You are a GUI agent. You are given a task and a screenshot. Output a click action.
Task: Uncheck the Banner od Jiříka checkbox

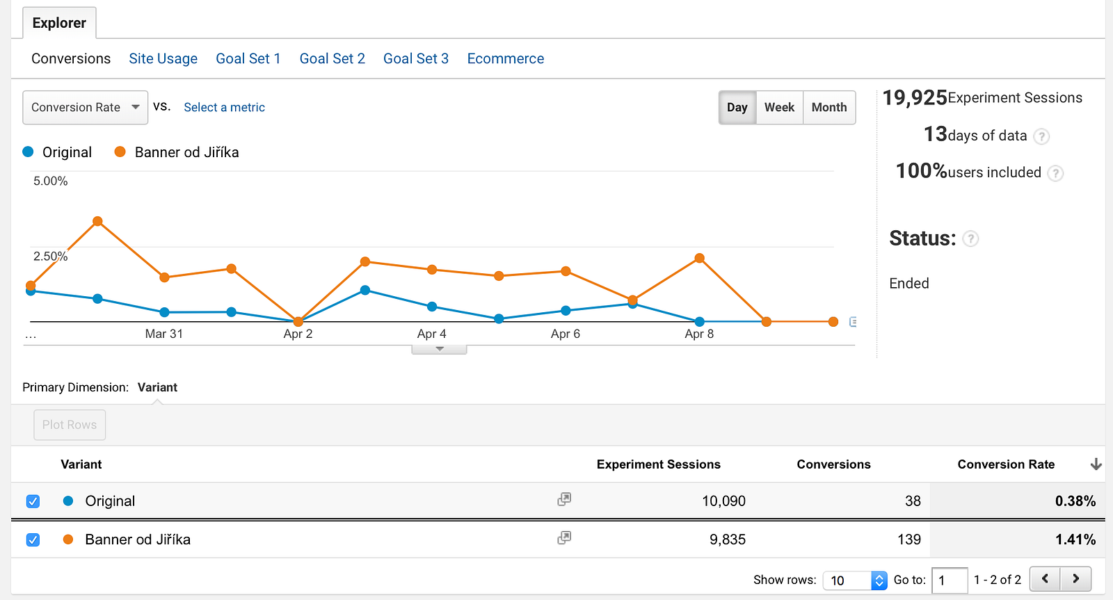click(33, 540)
